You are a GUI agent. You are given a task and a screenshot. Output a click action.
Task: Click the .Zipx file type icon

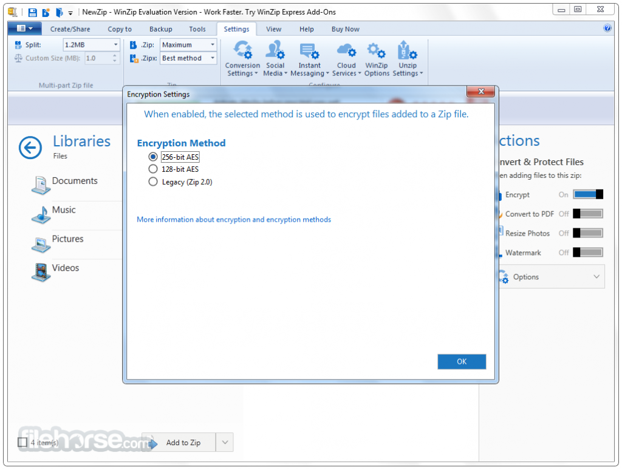[134, 59]
